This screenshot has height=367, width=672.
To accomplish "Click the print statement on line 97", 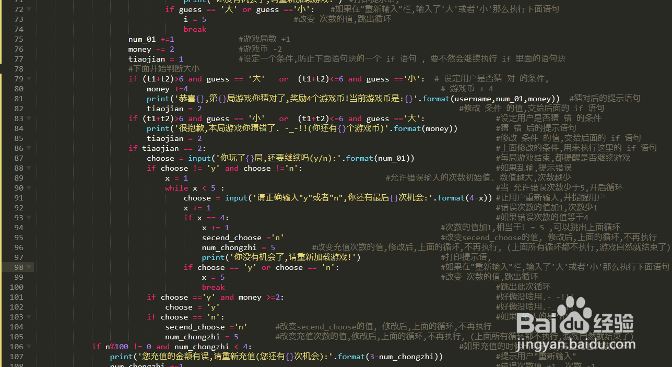I will click(281, 257).
